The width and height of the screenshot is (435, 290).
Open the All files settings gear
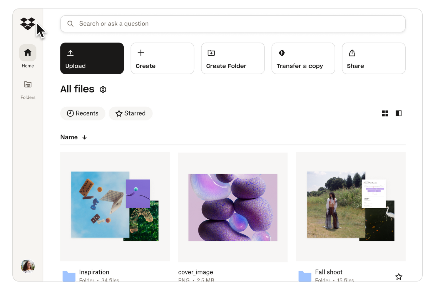(x=103, y=89)
